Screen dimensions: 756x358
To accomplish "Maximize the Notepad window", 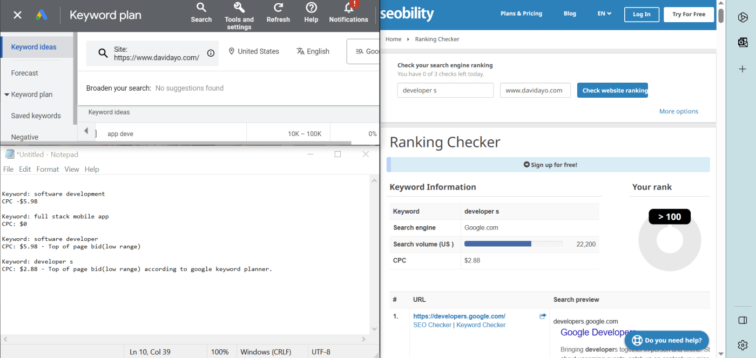I will (337, 154).
